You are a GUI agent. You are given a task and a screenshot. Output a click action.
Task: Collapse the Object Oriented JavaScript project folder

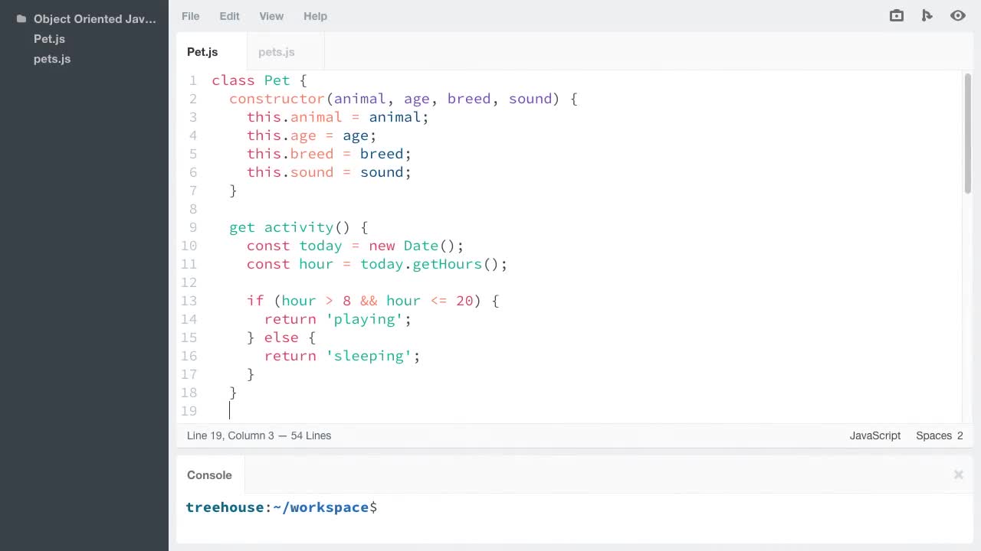94,19
